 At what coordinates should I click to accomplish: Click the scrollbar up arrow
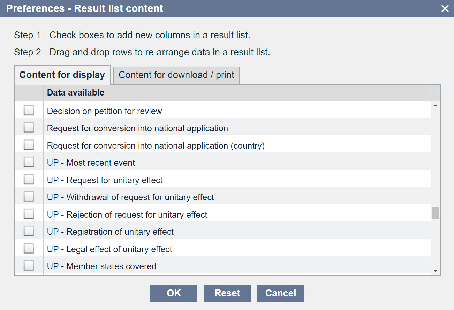pyautogui.click(x=436, y=105)
